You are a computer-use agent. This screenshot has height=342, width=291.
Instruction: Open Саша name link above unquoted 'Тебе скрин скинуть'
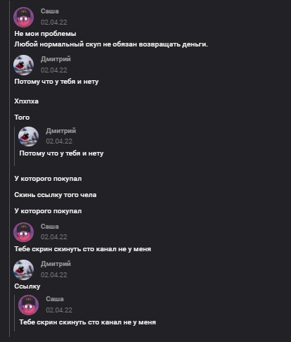(50, 227)
